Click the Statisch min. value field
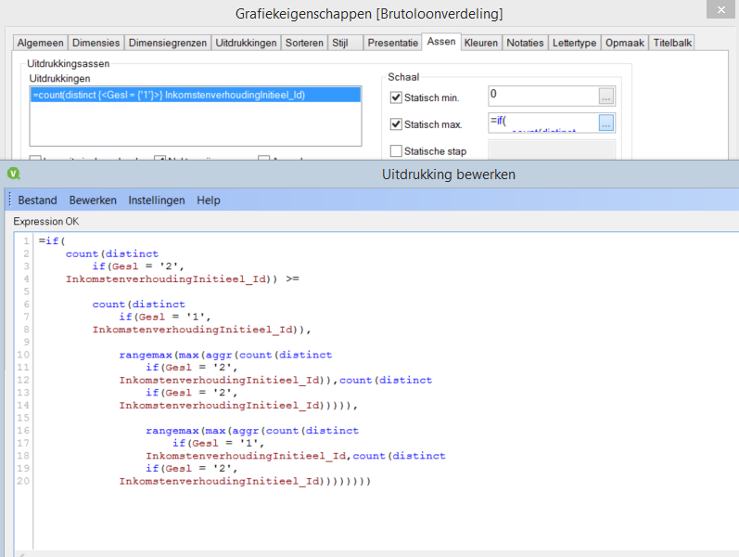Screen dimensions: 739x557 pyautogui.click(x=542, y=96)
